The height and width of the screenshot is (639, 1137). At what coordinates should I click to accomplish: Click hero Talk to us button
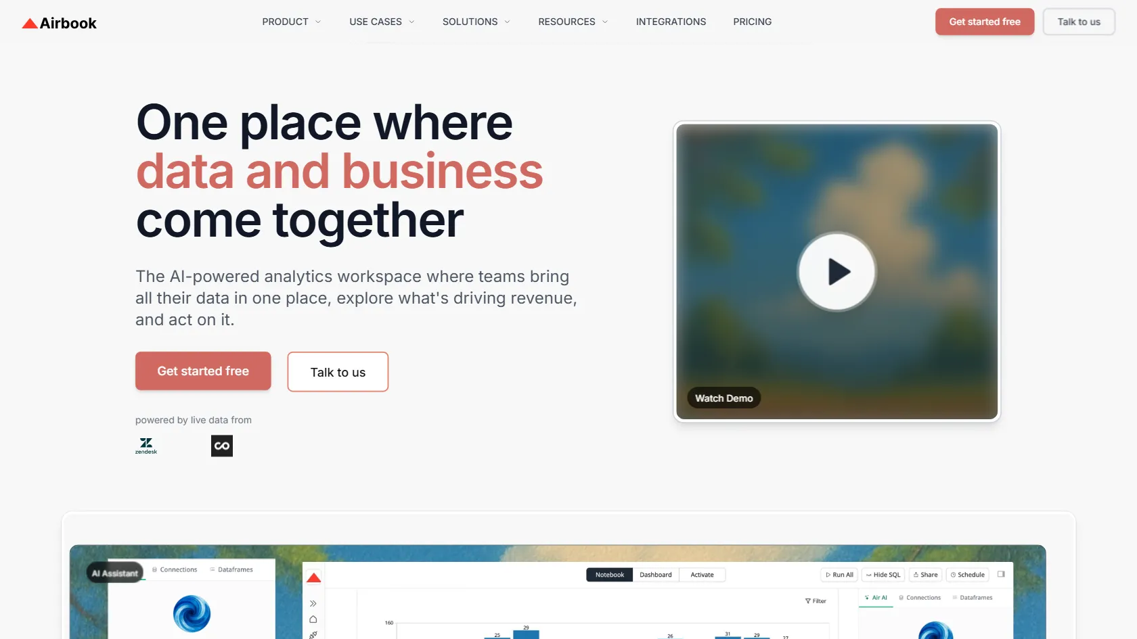point(338,372)
